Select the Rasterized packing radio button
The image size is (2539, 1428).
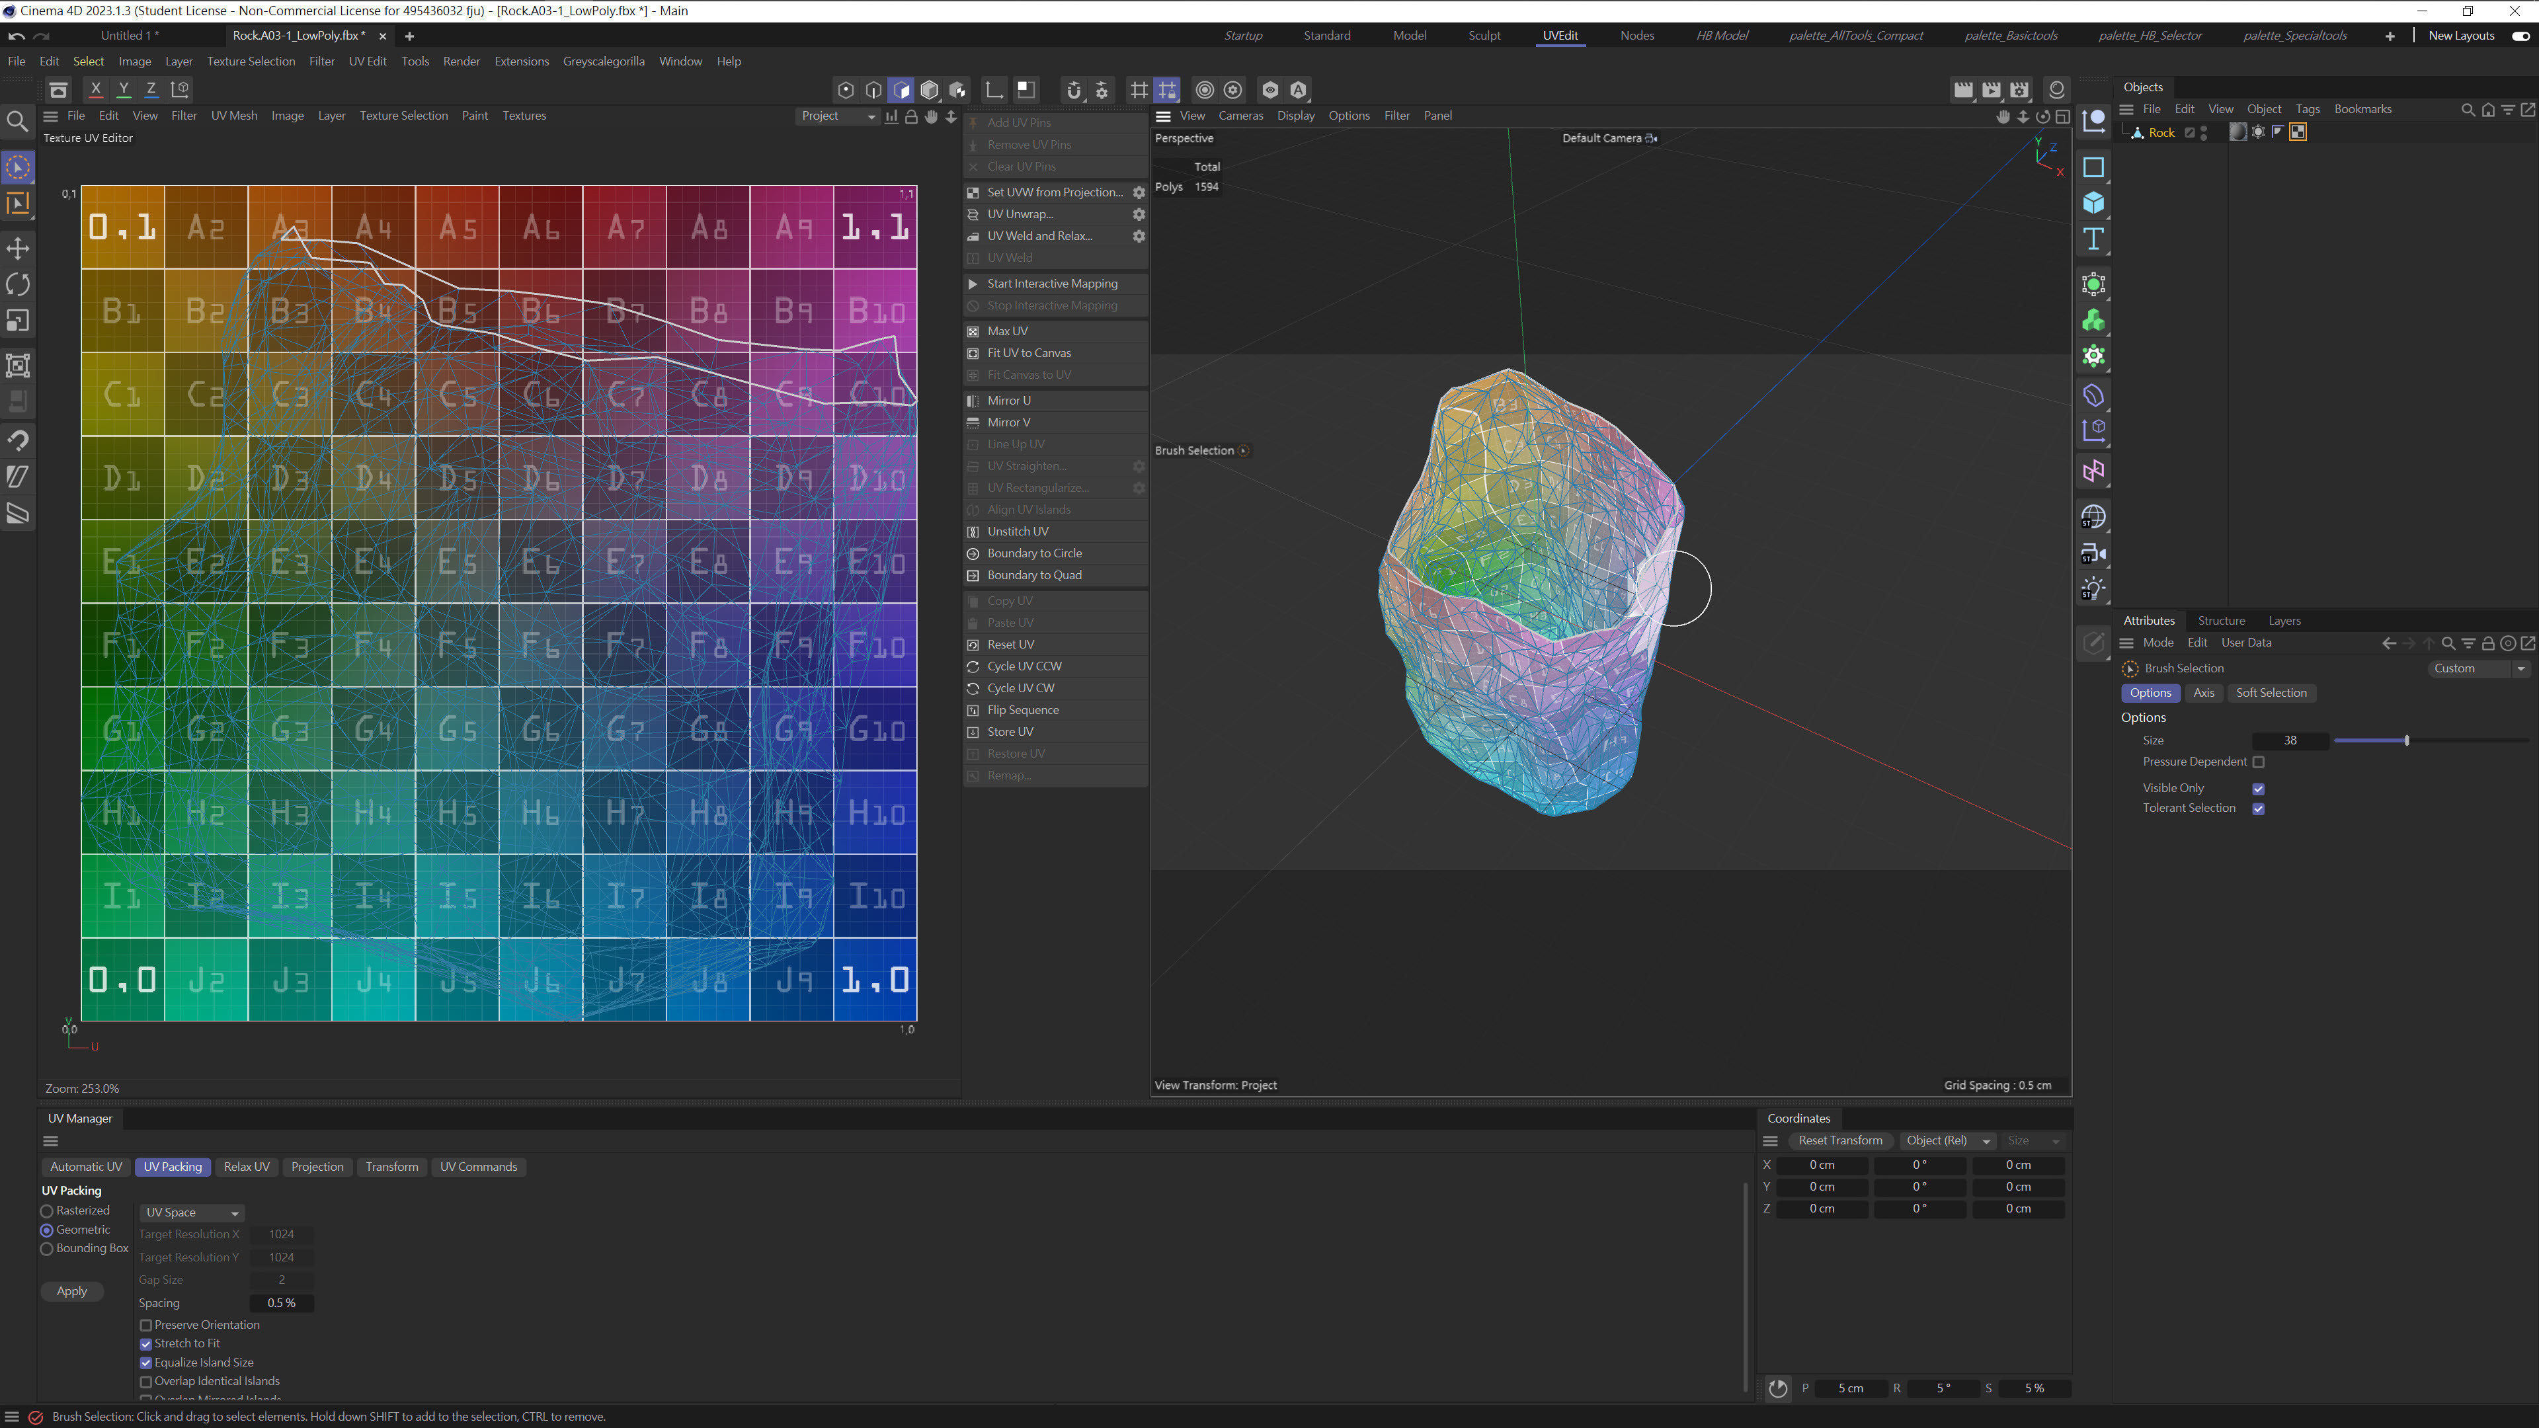(46, 1211)
